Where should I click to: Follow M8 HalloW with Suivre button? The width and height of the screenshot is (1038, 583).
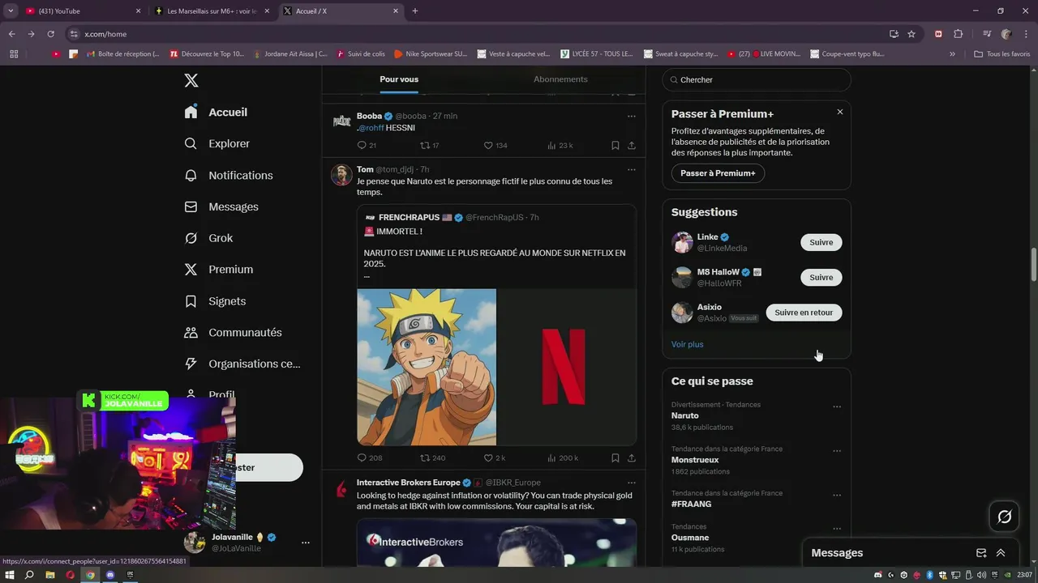coord(821,277)
